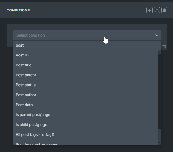The image size is (173, 152).
Task: Delete condition using trash icon
Action: point(164,47)
